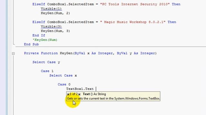Click the Case 0 line
This screenshot has height=115, width=206.
click(x=64, y=84)
